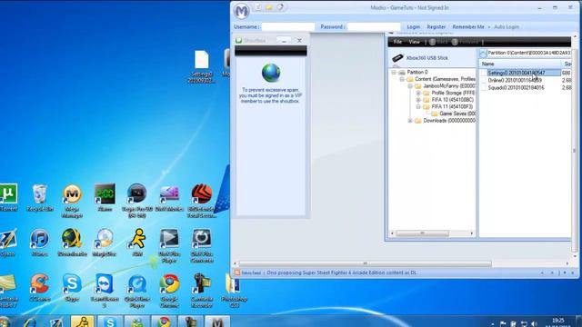Open the Camtasia Recorder desktop shortcut

coord(202,291)
